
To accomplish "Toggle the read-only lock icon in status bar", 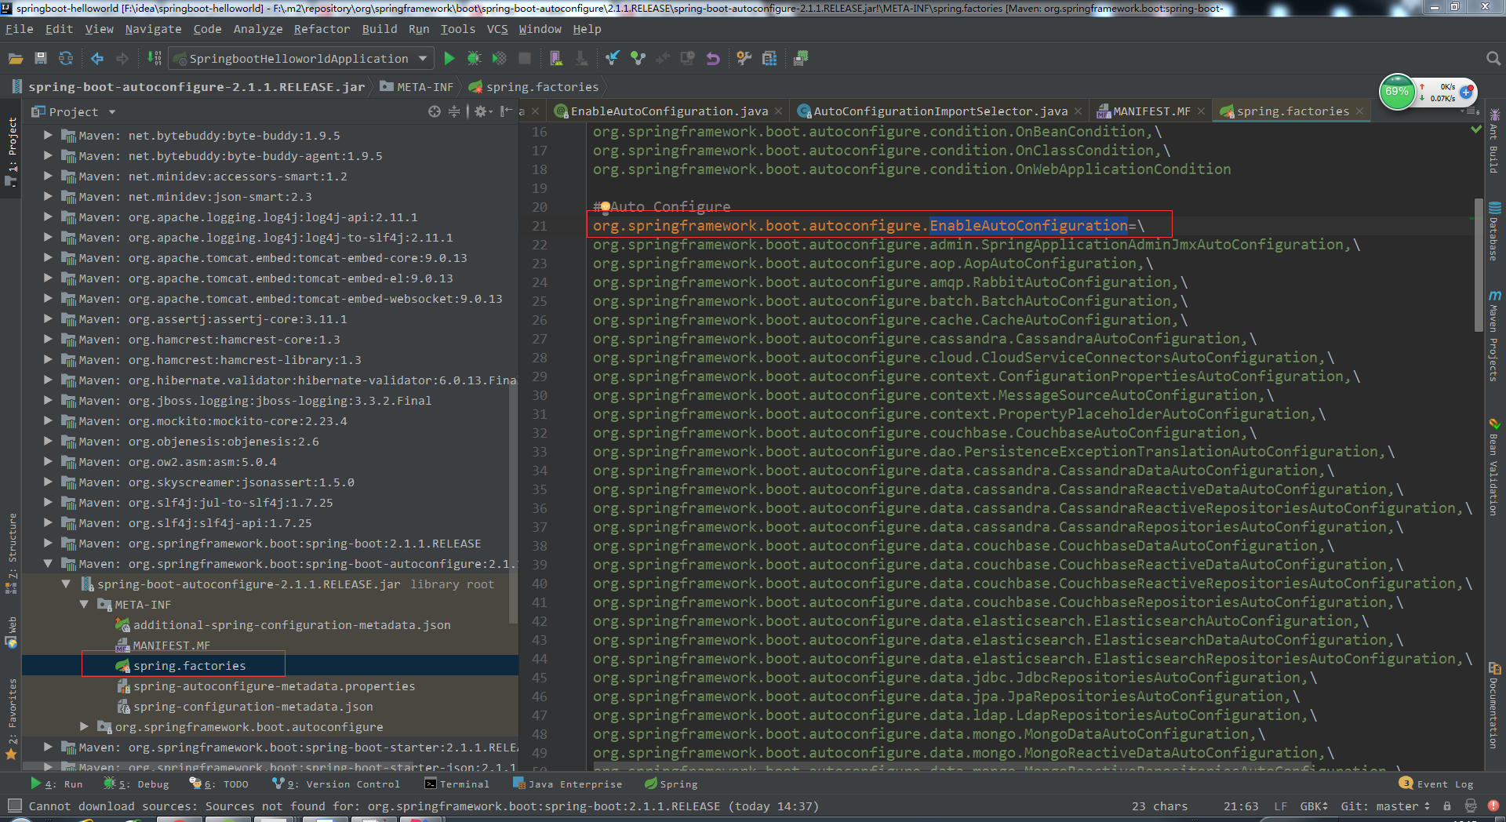I will click(1447, 806).
